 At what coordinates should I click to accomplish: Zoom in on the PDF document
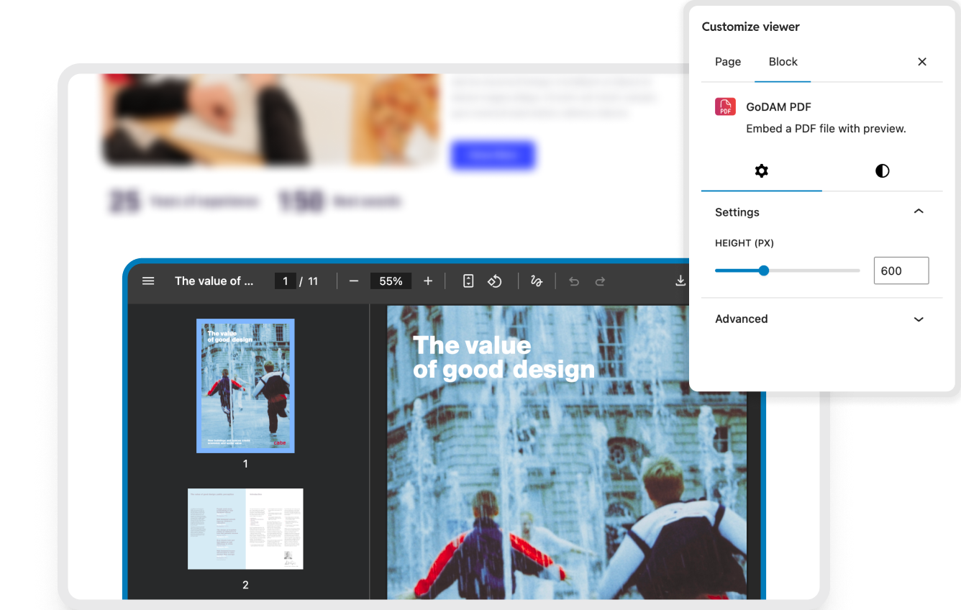428,281
